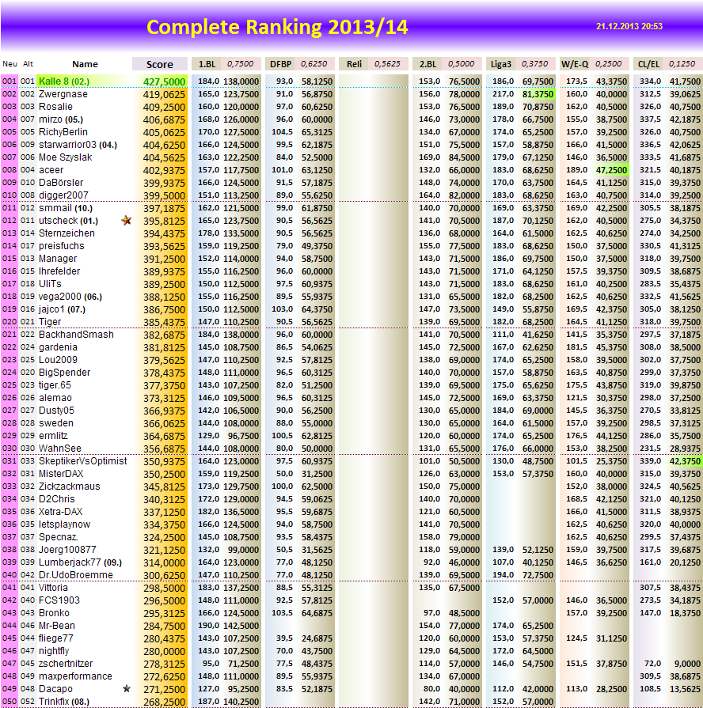Click Mr-Bean's 1.BL value 142,5000
Screen dimensions: 703x708
(x=241, y=626)
